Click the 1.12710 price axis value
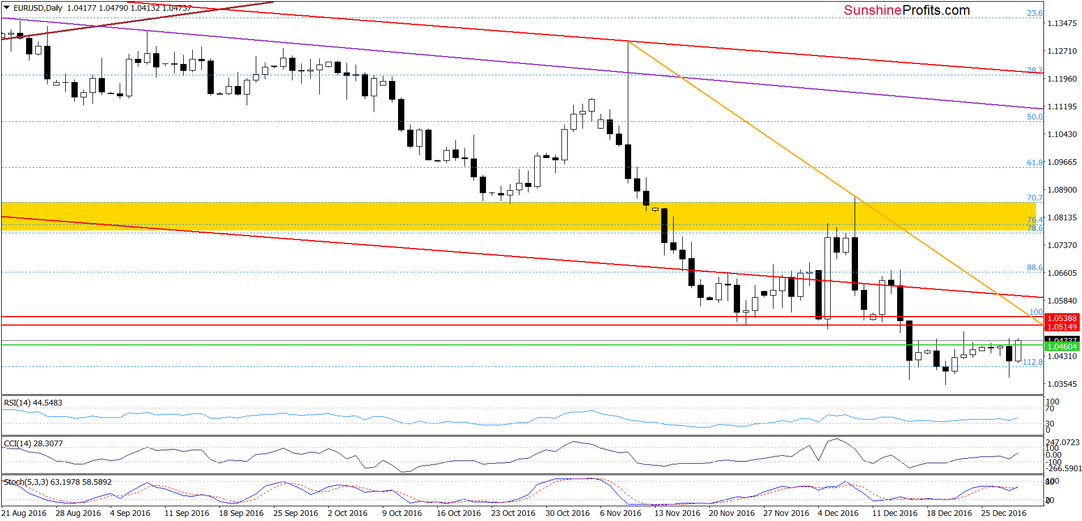 coord(1062,51)
